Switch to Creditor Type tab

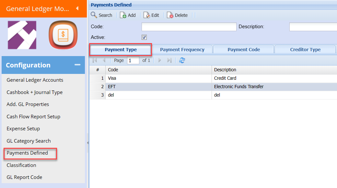coord(305,50)
